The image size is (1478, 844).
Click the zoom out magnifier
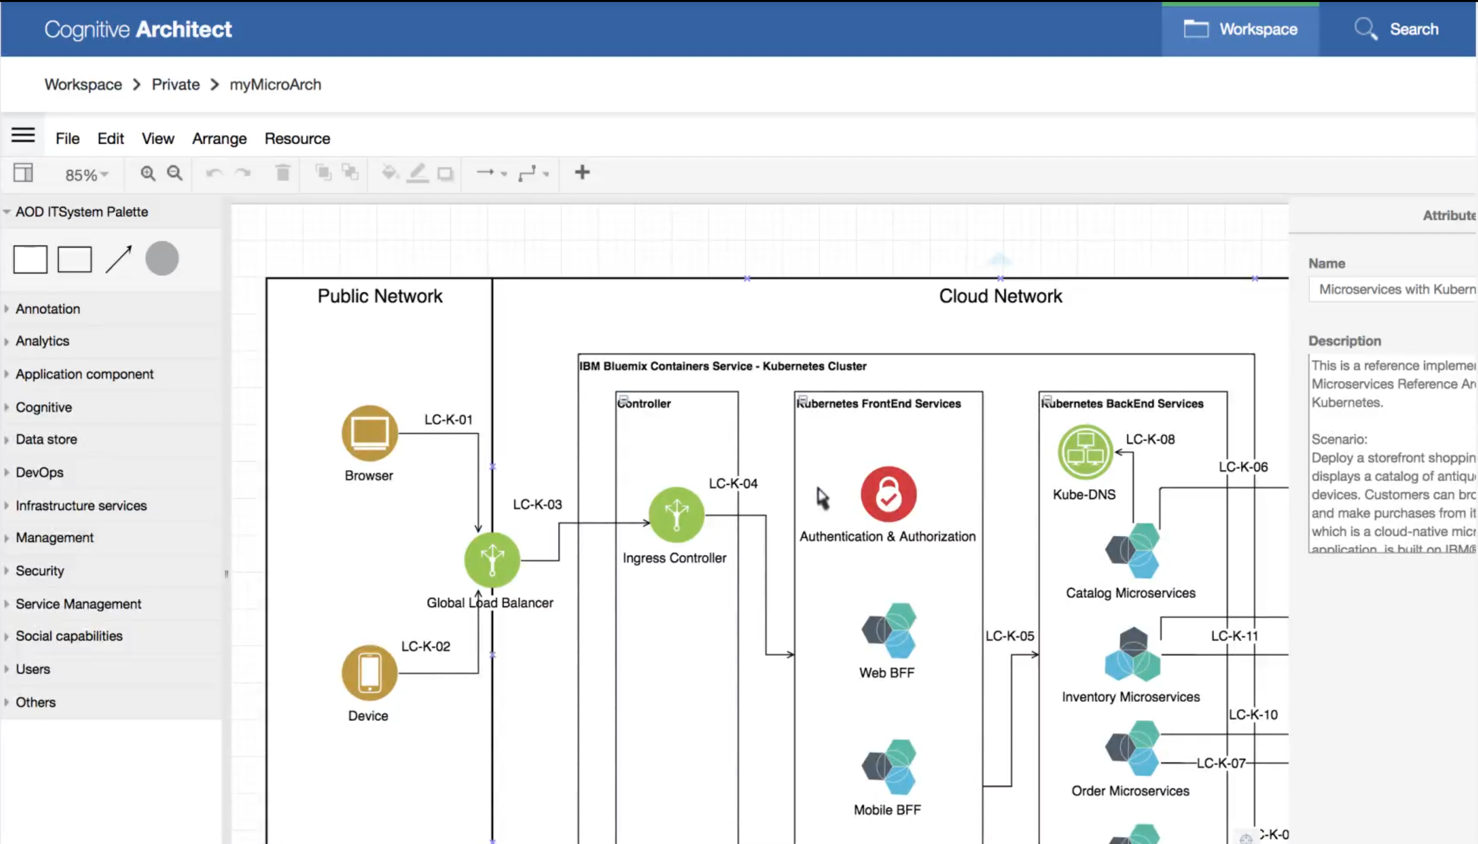[x=175, y=173]
